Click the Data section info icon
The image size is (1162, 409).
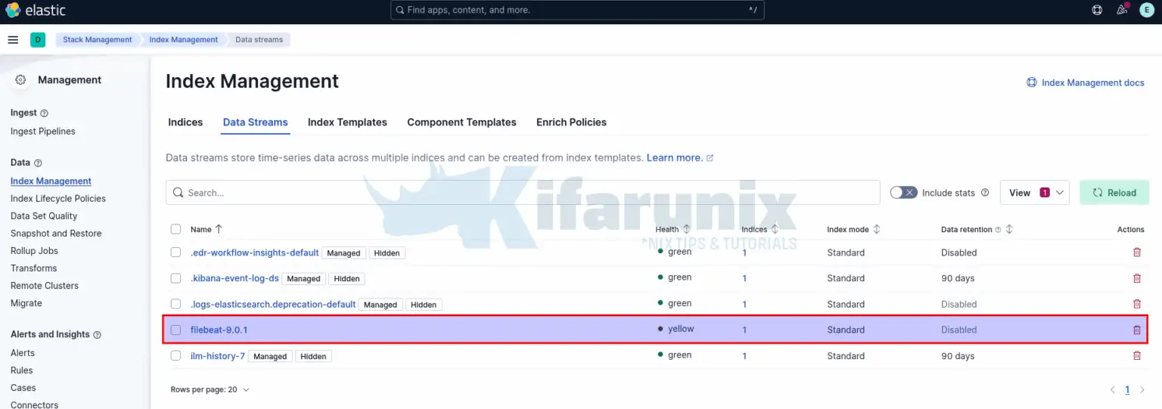[x=38, y=163]
